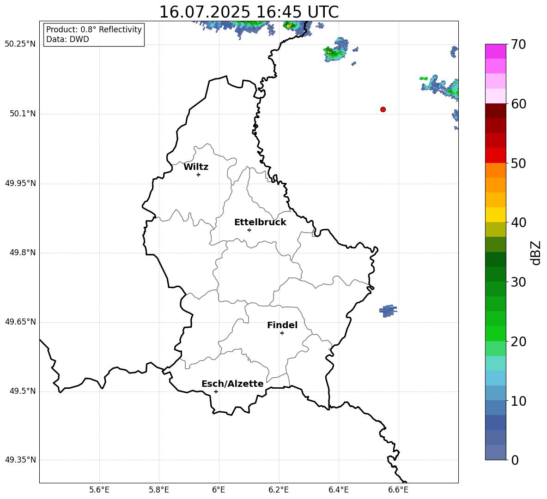Click the latitude label 50.25°N
This screenshot has width=547, height=499.
20,44
